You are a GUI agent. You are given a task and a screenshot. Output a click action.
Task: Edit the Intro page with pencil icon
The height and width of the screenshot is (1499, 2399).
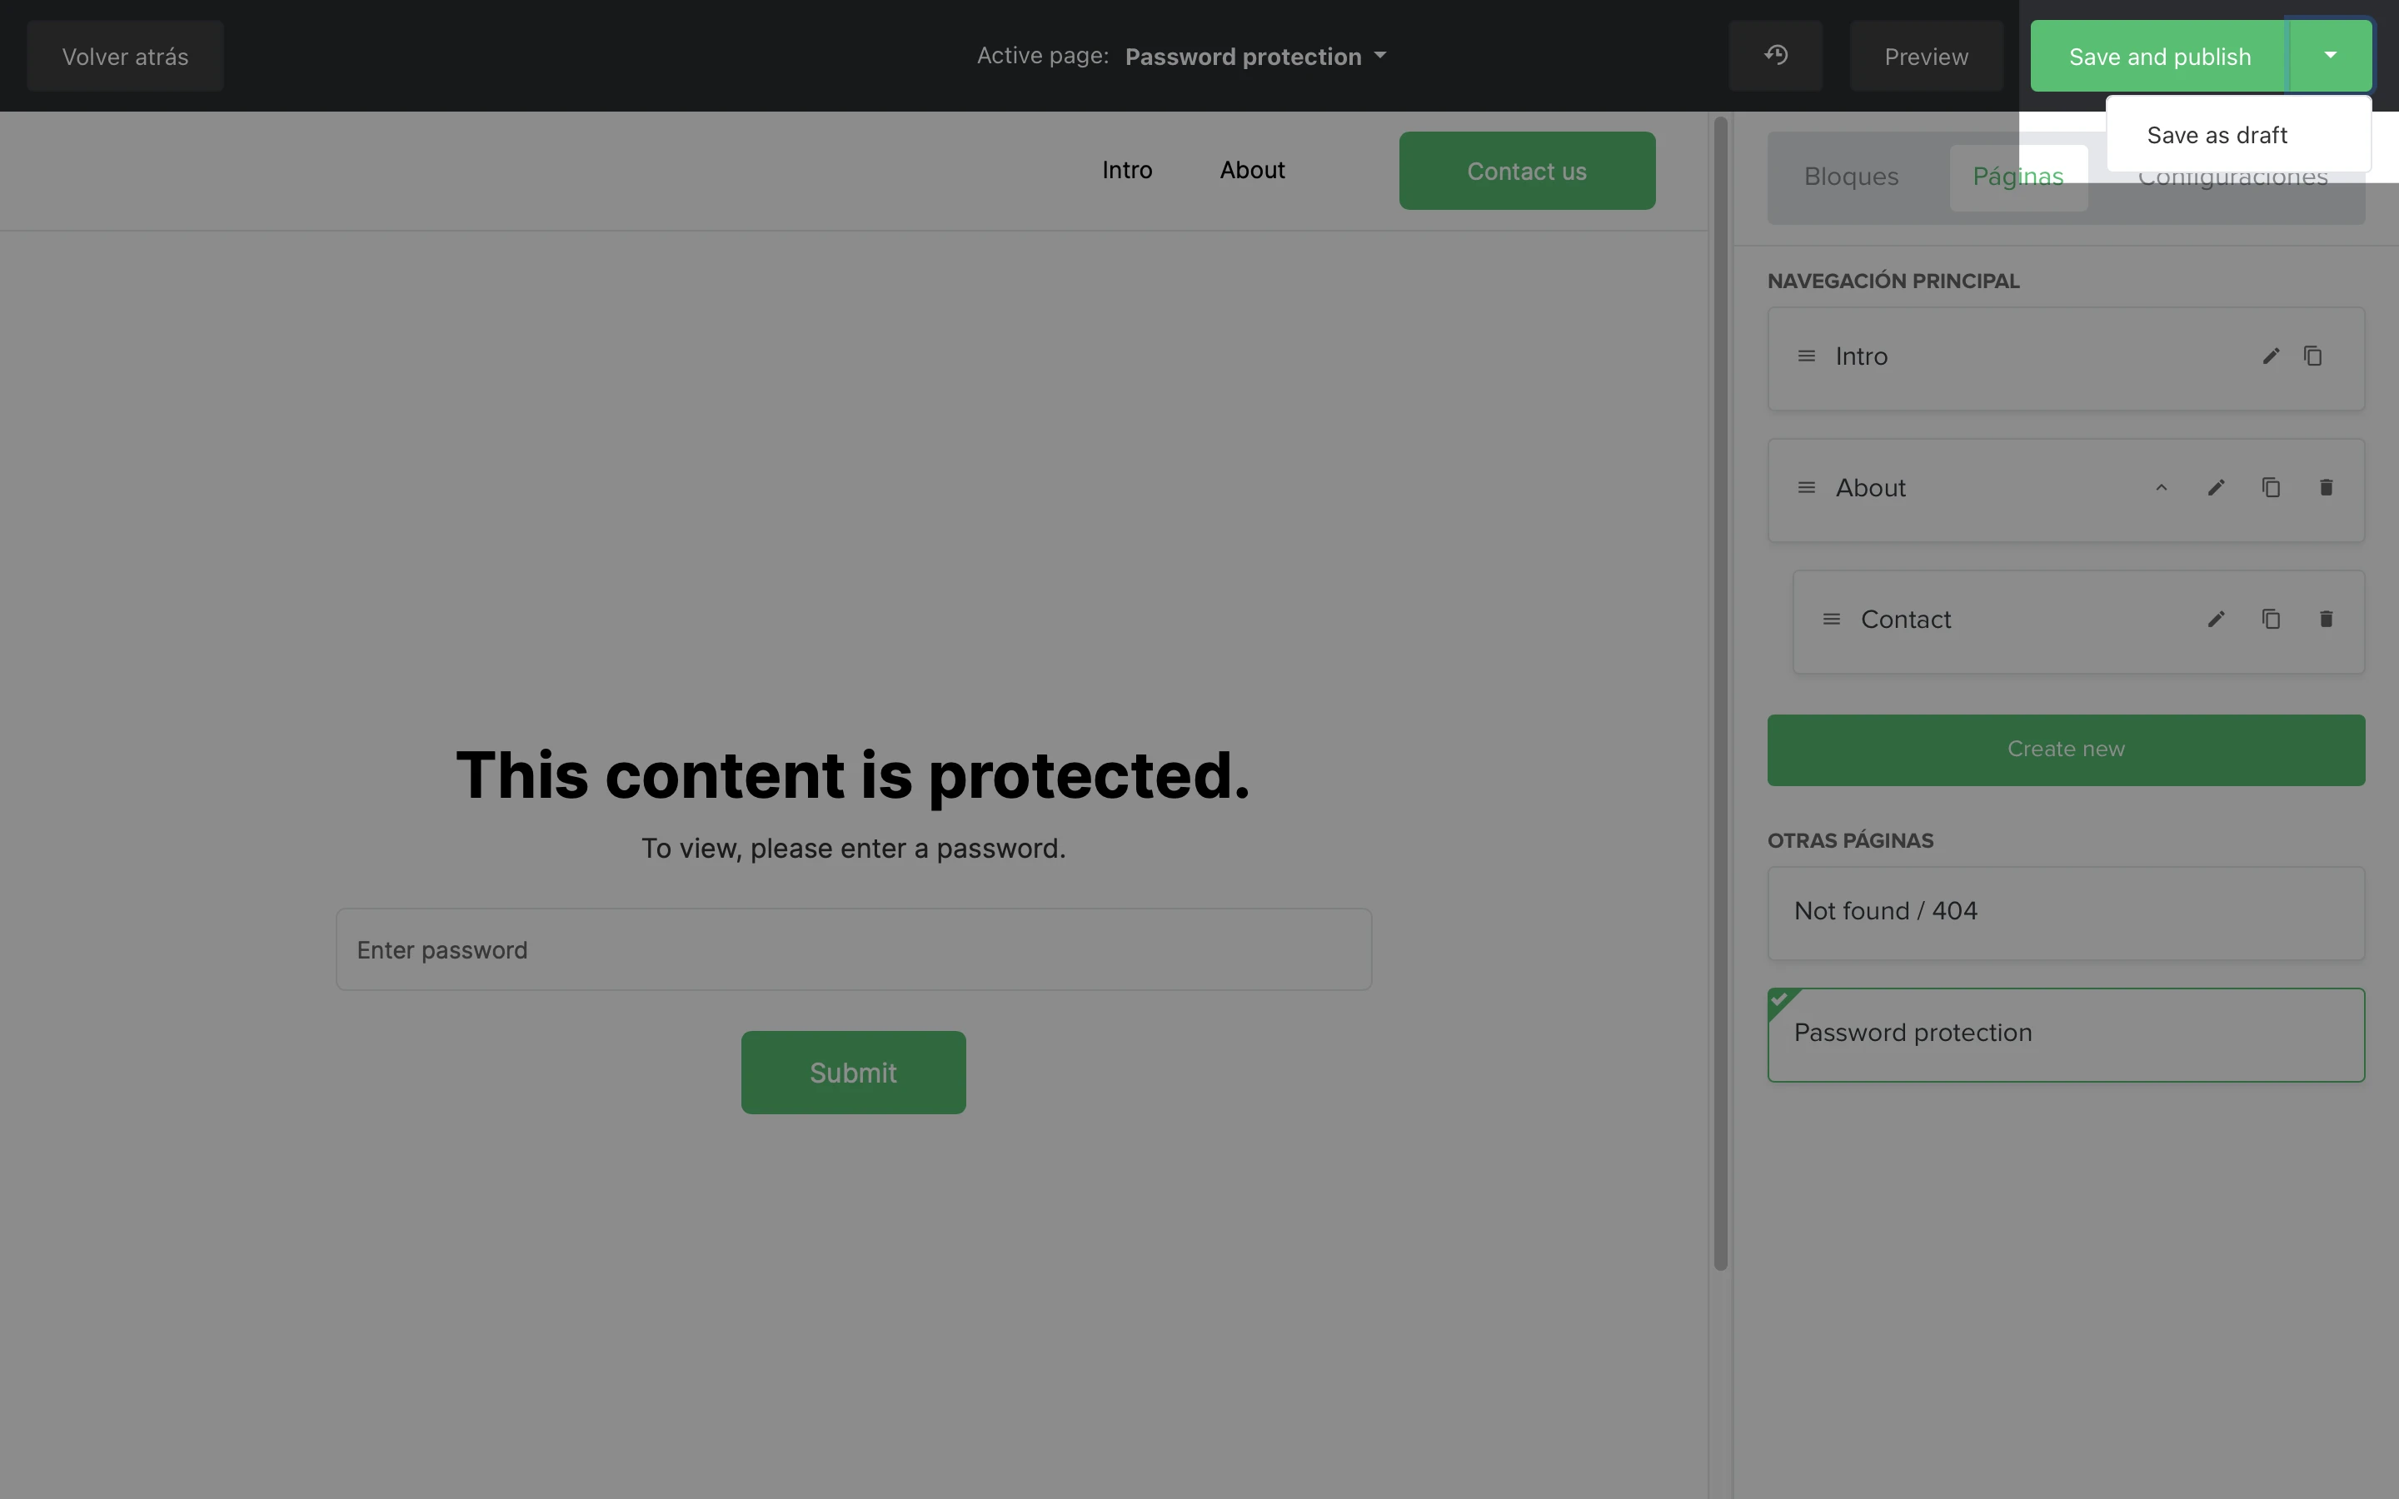tap(2271, 356)
